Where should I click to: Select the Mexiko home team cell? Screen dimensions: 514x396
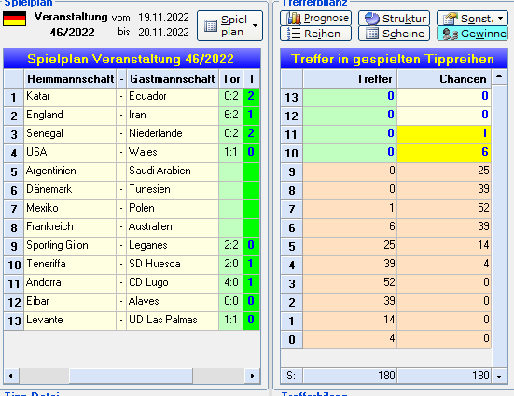click(70, 209)
